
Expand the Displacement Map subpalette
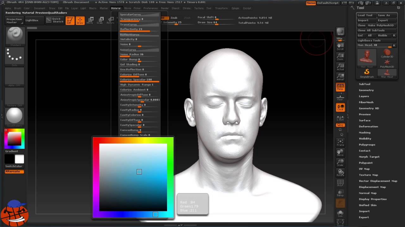(x=372, y=187)
